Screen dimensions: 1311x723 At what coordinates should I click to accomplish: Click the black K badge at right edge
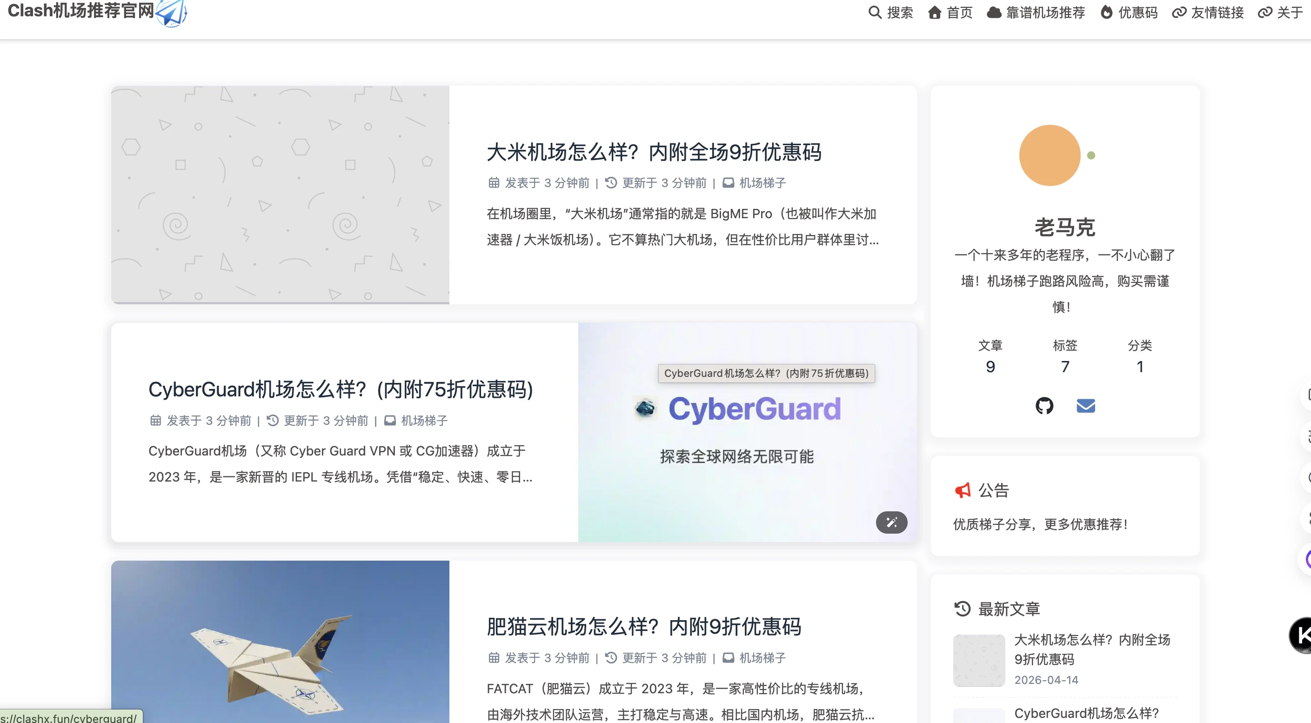pyautogui.click(x=1301, y=635)
